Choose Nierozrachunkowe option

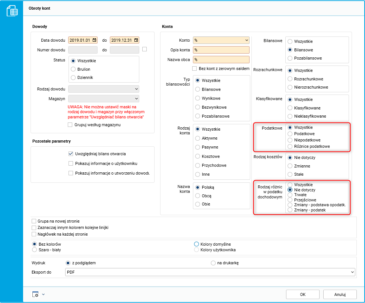pyautogui.click(x=290, y=87)
